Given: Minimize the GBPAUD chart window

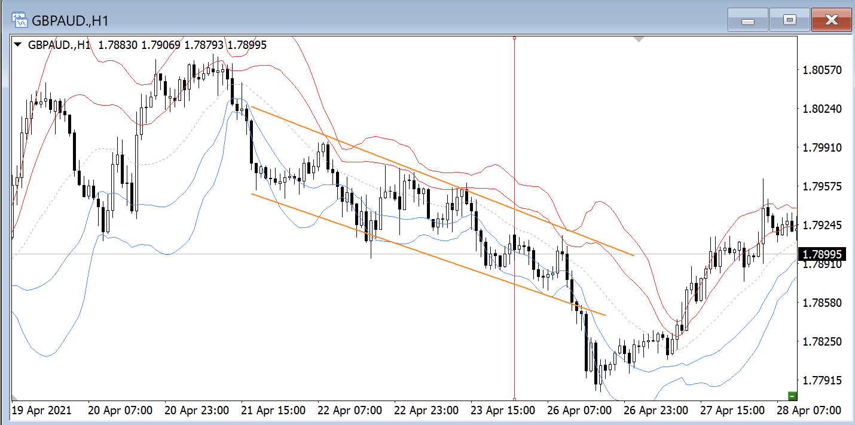Looking at the screenshot, I should point(747,20).
